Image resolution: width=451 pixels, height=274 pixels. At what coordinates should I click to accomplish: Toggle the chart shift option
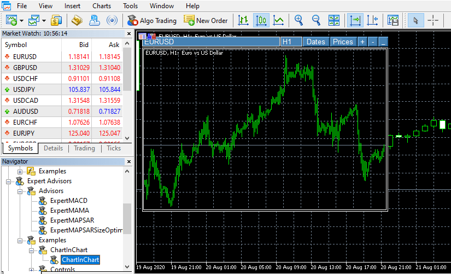point(373,21)
